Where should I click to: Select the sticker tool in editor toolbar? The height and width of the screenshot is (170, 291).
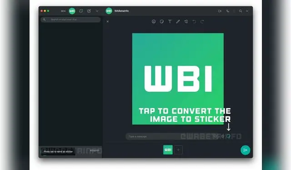[x=162, y=21]
